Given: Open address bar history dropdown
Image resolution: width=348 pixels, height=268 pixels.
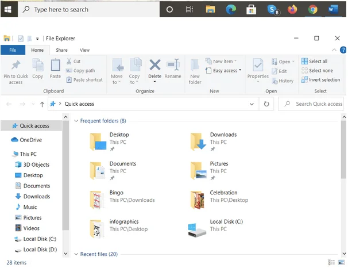Looking at the screenshot, I should (252, 104).
